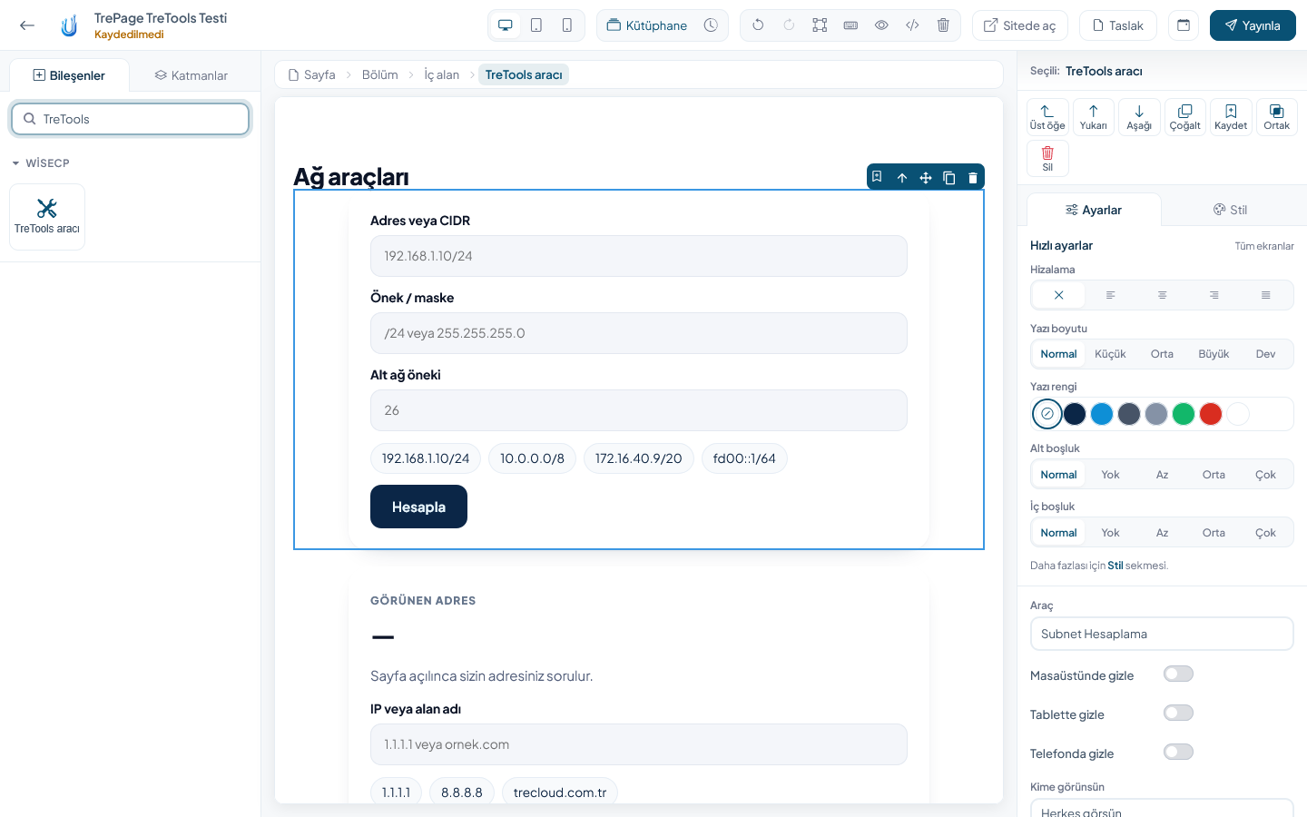This screenshot has width=1307, height=817.
Task: Toggle Telefonda gizle switch
Action: [1178, 752]
